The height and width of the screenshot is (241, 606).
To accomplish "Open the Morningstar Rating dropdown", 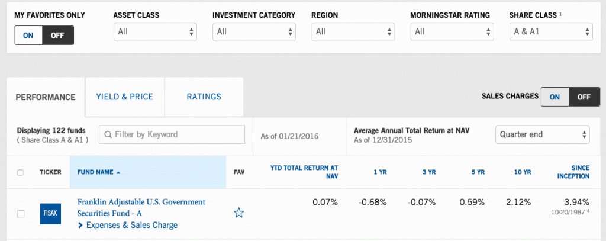I will pyautogui.click(x=452, y=32).
